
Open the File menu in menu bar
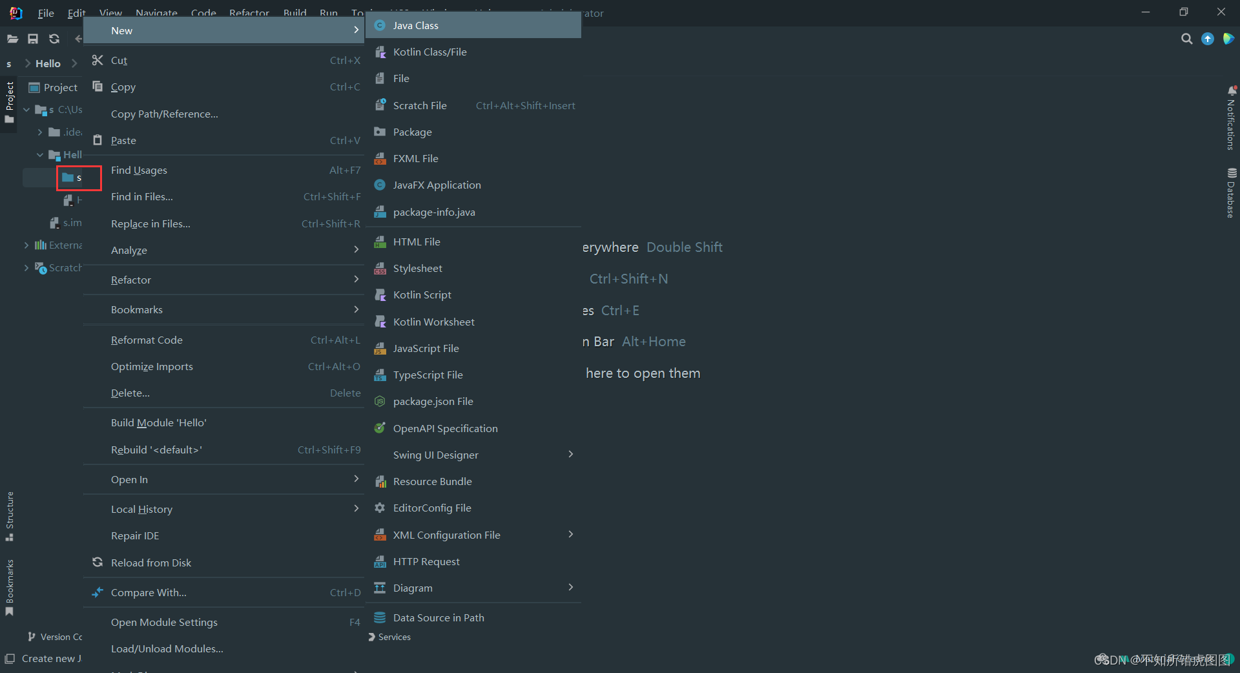46,13
